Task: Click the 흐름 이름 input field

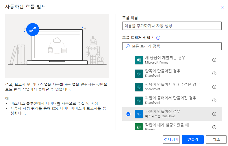Action: (x=172, y=26)
